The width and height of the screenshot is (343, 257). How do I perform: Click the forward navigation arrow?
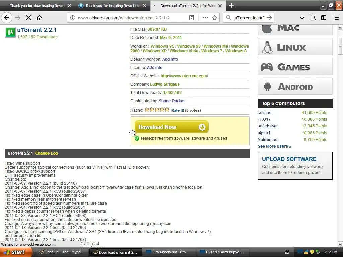(x=18, y=18)
